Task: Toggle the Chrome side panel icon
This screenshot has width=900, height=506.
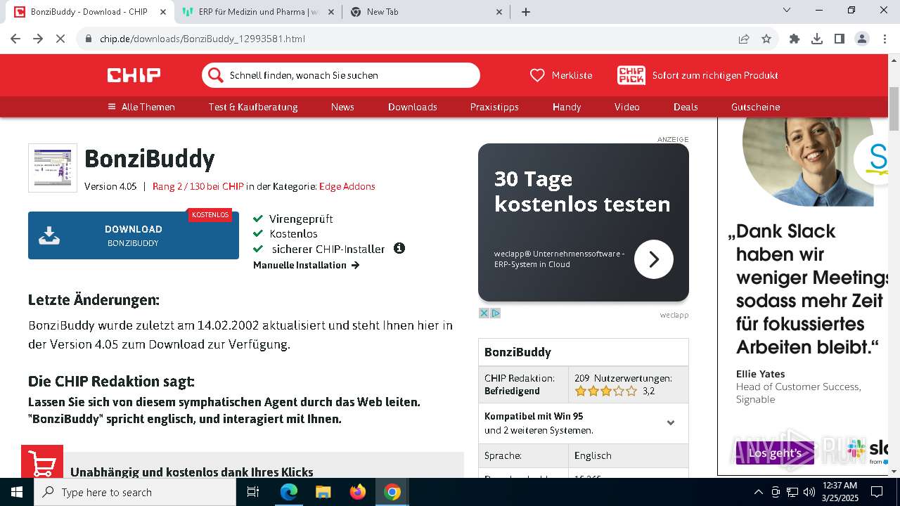Action: 840,39
